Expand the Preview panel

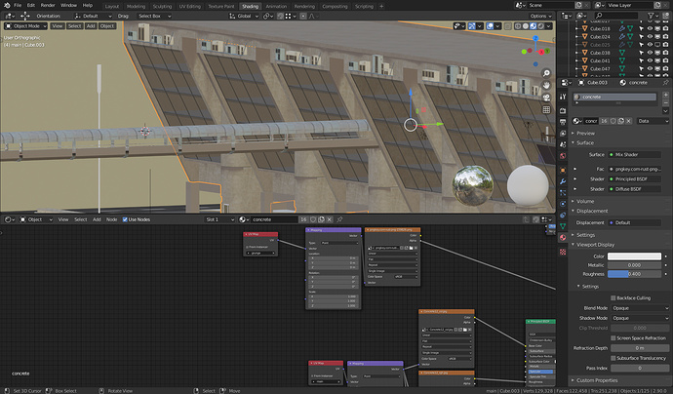pos(585,133)
